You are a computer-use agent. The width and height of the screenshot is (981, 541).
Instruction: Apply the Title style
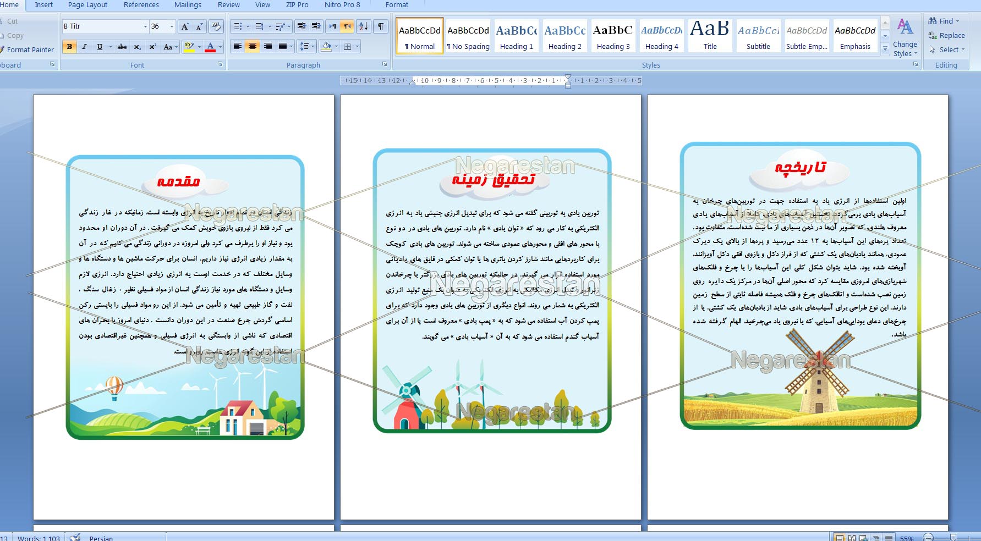[x=710, y=36]
